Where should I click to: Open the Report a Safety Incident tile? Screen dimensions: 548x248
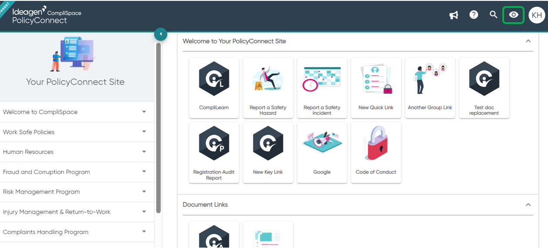[x=322, y=88]
